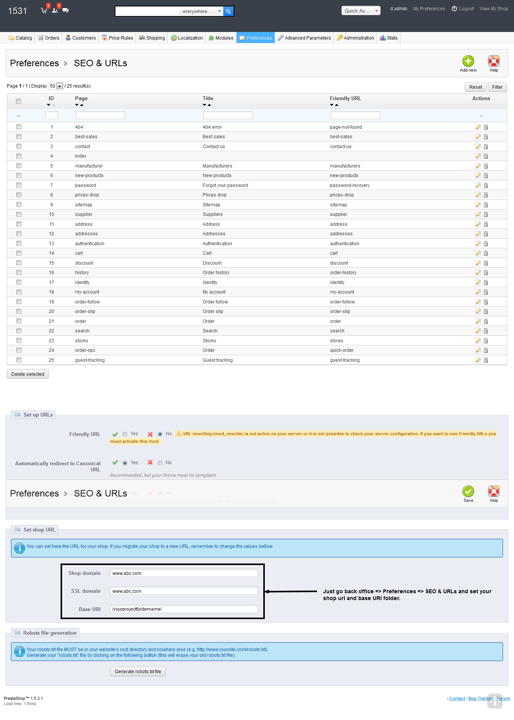Sort Title column ascending arrow
The height and width of the screenshot is (720, 514).
click(x=209, y=105)
